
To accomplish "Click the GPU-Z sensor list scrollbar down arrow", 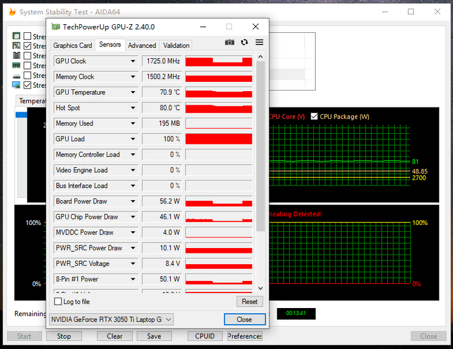I will point(261,288).
